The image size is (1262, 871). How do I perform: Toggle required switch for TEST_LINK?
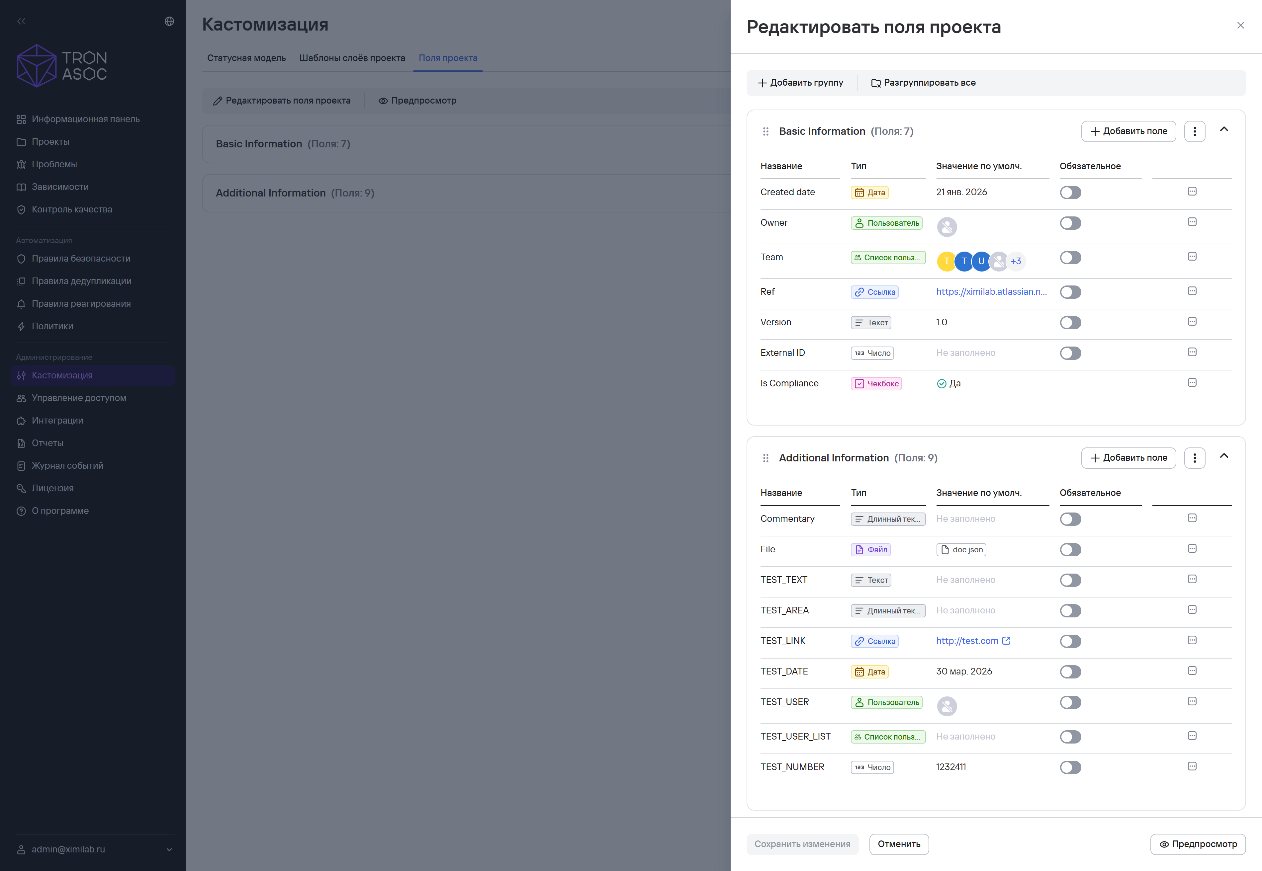pyautogui.click(x=1070, y=641)
